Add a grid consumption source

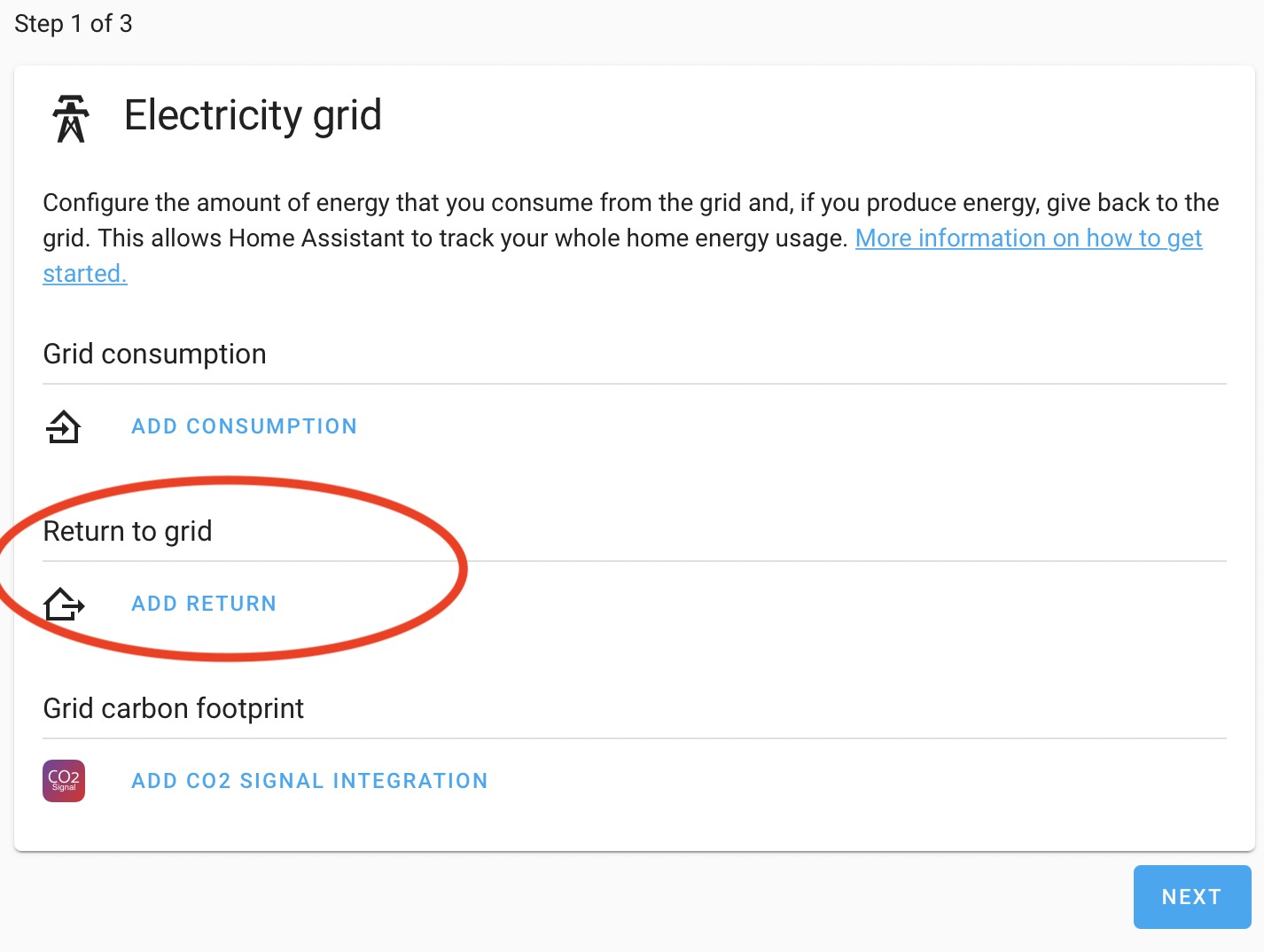pos(244,426)
